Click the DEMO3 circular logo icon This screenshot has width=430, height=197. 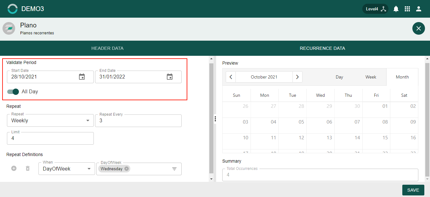tap(13, 9)
